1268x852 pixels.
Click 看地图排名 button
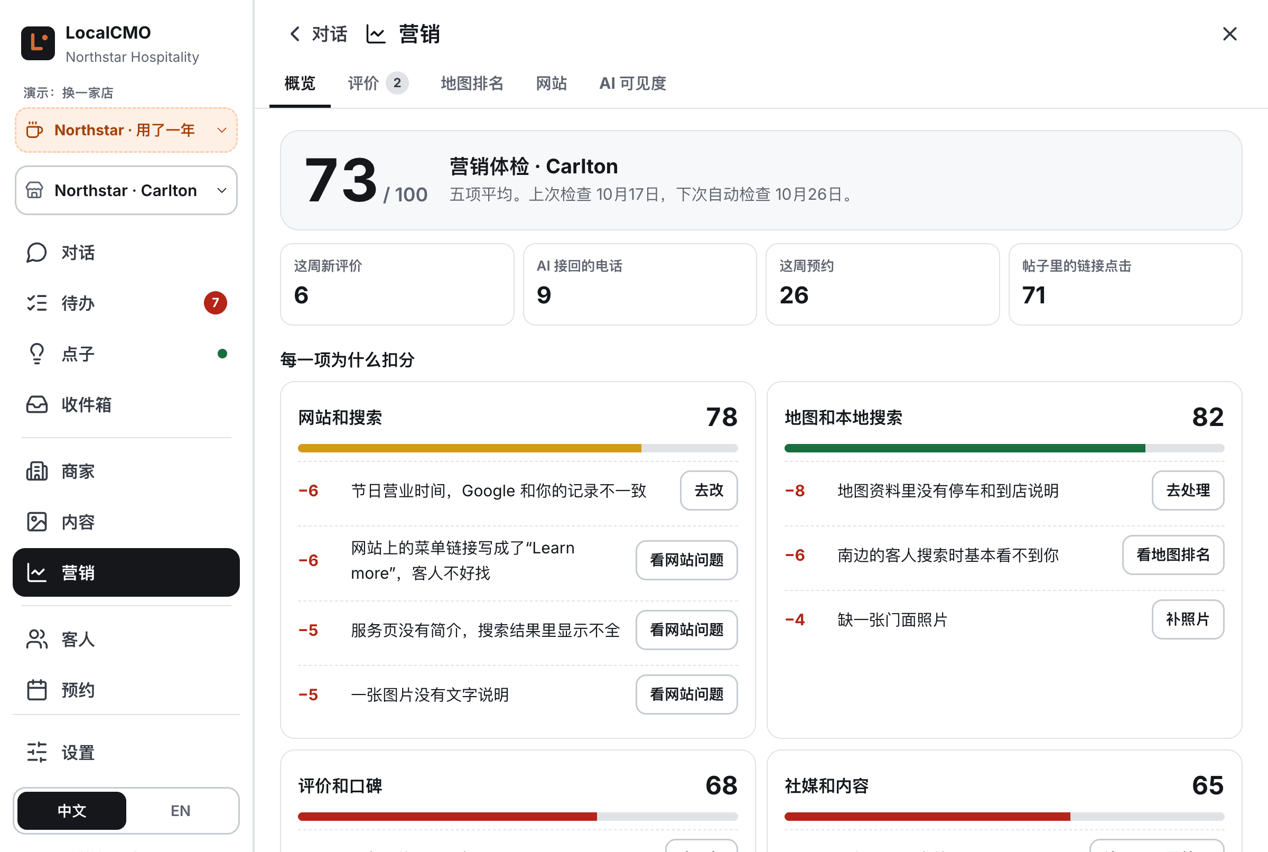point(1173,555)
